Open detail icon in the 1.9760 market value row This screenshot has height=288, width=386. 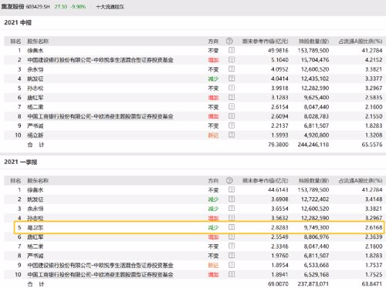232,256
